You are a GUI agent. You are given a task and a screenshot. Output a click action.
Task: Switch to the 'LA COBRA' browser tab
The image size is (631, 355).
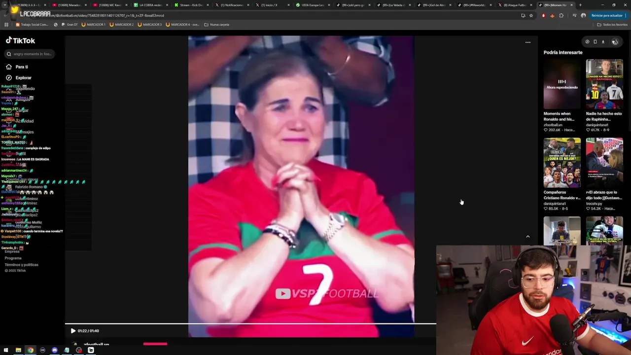150,5
